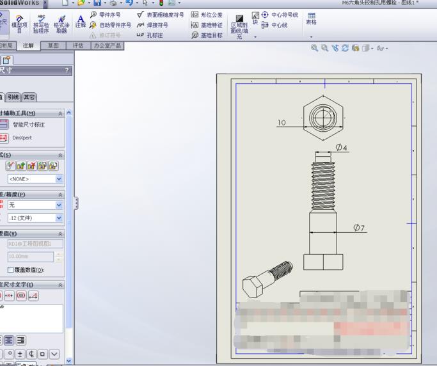Switch to the 评估 tab

click(x=78, y=45)
